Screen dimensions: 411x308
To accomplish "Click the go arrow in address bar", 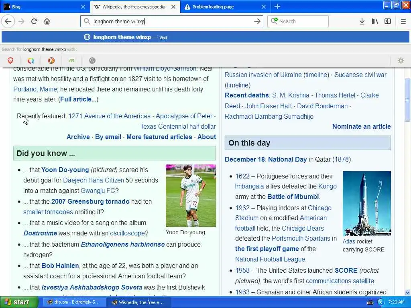I will coord(257,21).
